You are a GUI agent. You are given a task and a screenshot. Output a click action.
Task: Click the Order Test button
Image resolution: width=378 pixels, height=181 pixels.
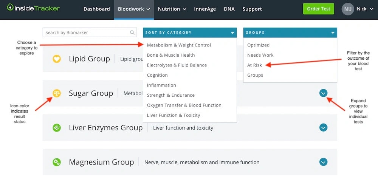(x=318, y=9)
